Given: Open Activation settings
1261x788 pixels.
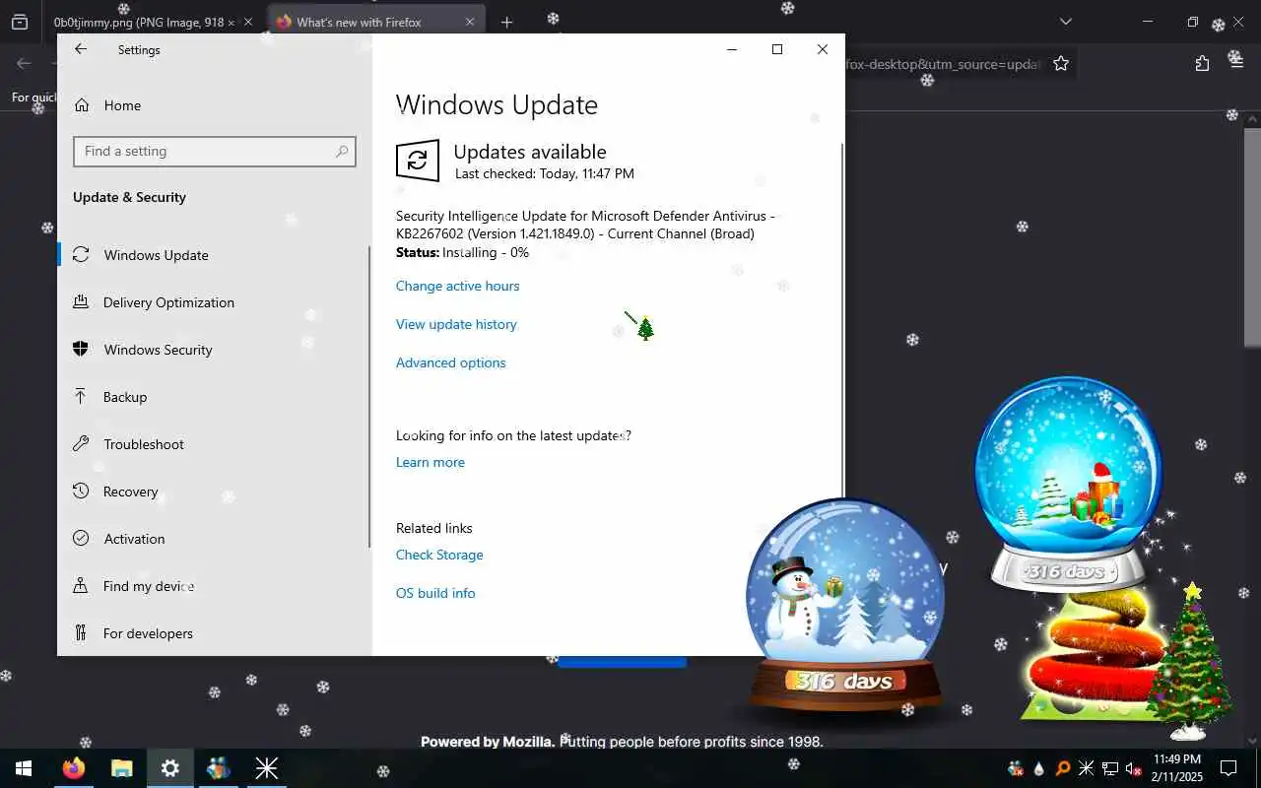Looking at the screenshot, I should tap(215, 539).
